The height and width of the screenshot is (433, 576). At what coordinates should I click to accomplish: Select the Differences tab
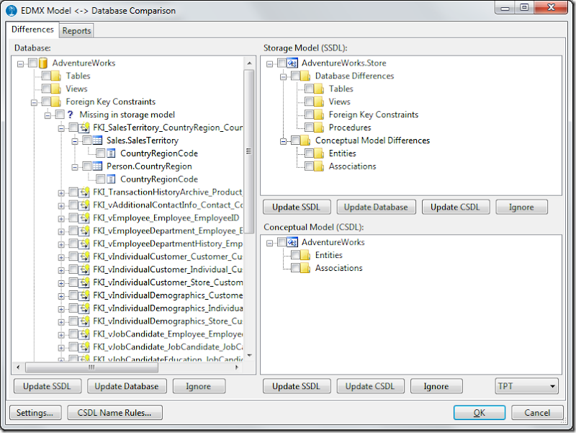(32, 30)
